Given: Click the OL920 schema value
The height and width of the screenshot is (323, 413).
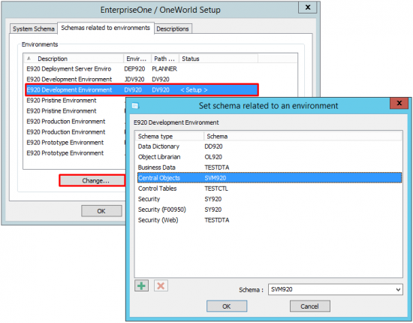Looking at the screenshot, I should pos(213,157).
